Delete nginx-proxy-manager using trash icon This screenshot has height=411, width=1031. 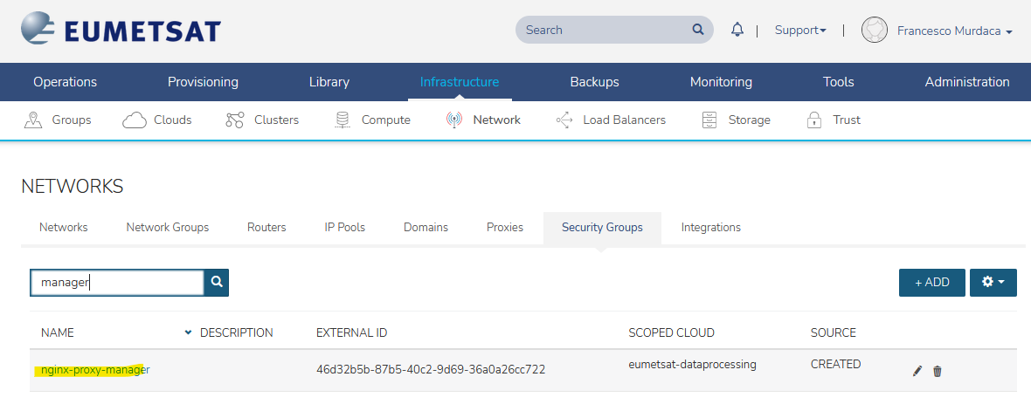click(x=938, y=371)
